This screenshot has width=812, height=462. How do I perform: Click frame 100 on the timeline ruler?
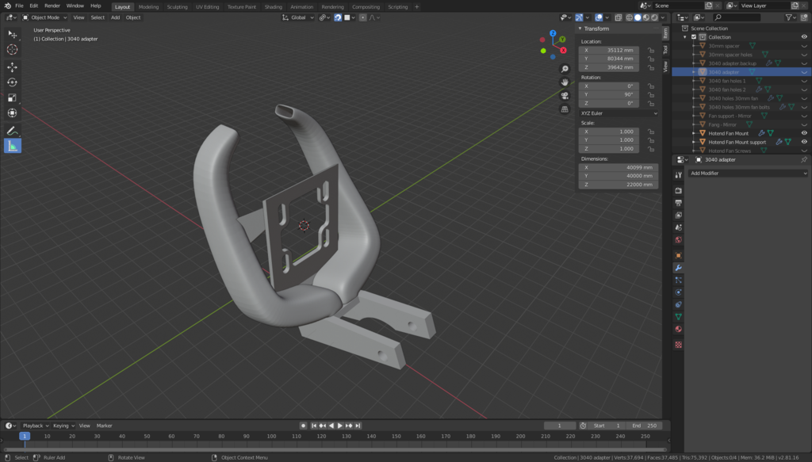[x=270, y=436]
